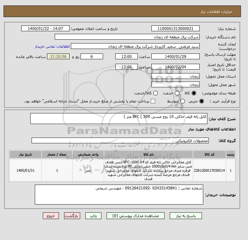Click the buyer notes field with phone numbers
Screen dimensions: 248x240
coord(119,195)
